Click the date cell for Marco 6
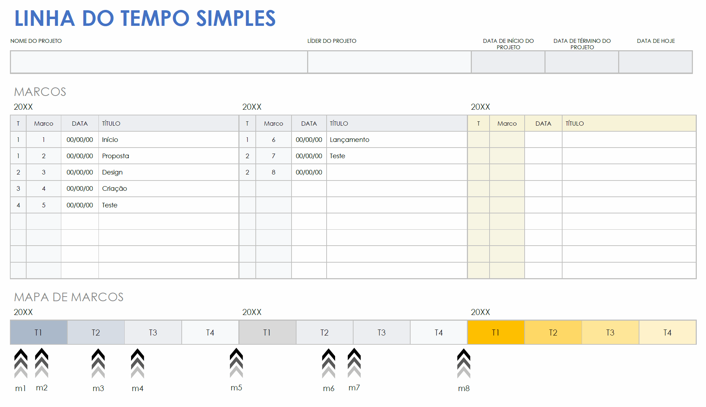The height and width of the screenshot is (407, 706). click(309, 140)
